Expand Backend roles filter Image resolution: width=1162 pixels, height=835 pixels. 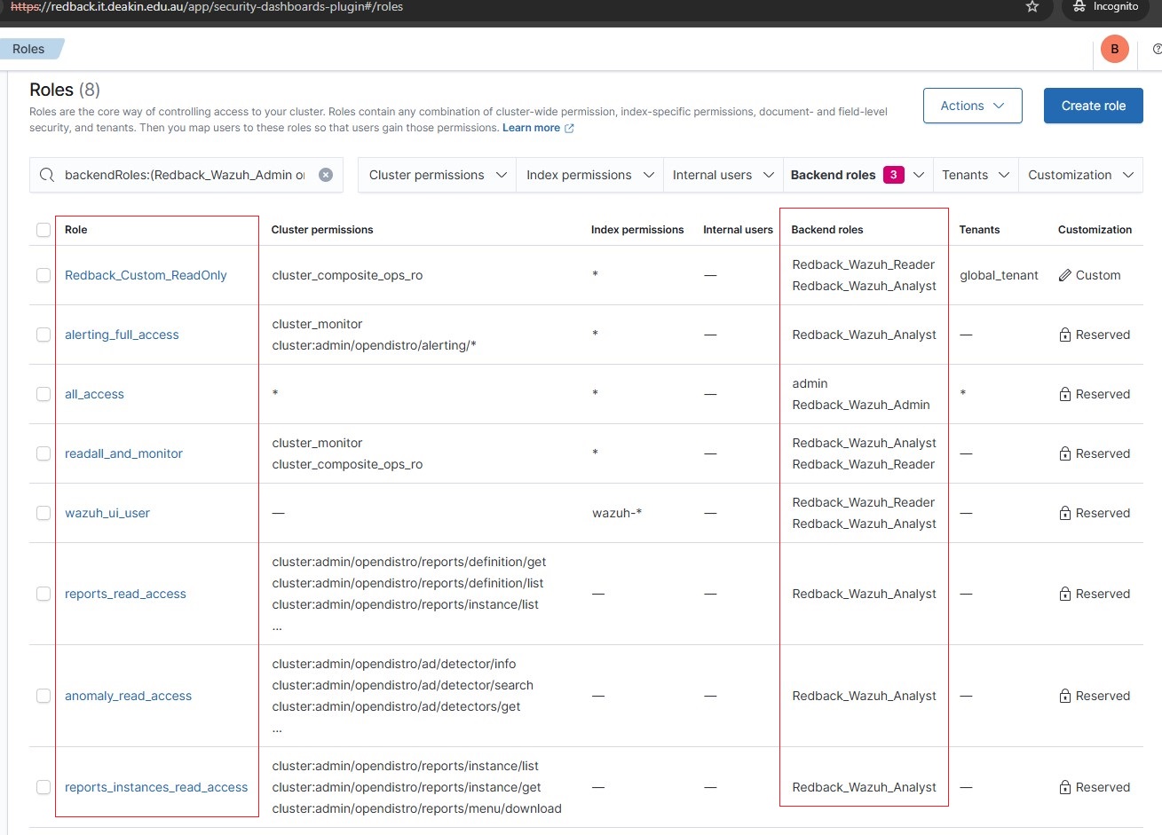point(857,175)
